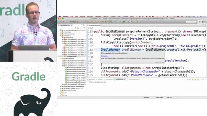
Task: Open the Window menu
Action: [125, 16]
